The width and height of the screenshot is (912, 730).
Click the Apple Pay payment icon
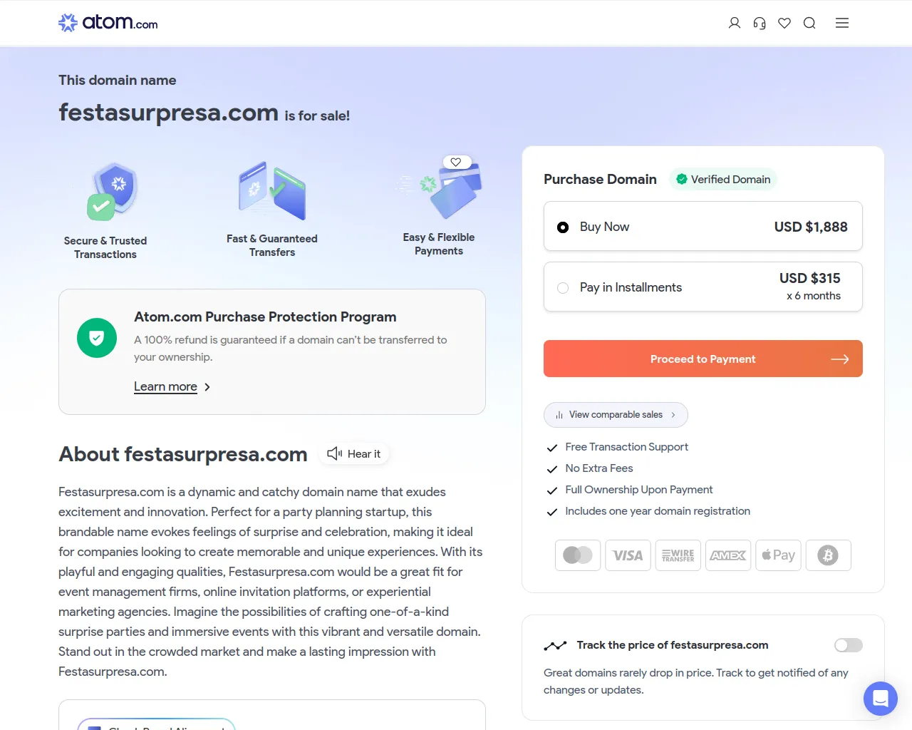(x=778, y=555)
